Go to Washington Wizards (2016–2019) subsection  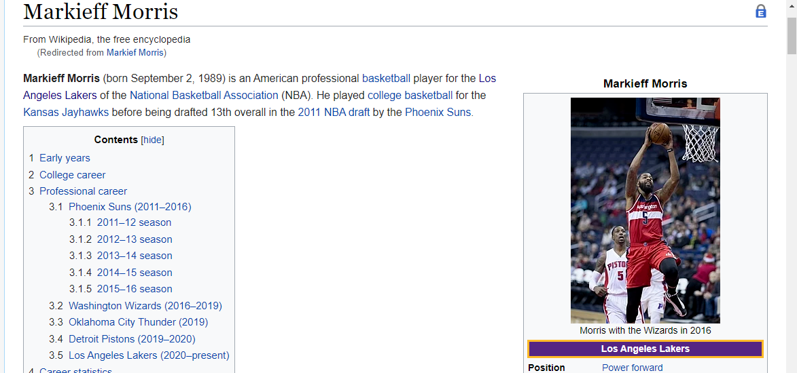(145, 305)
